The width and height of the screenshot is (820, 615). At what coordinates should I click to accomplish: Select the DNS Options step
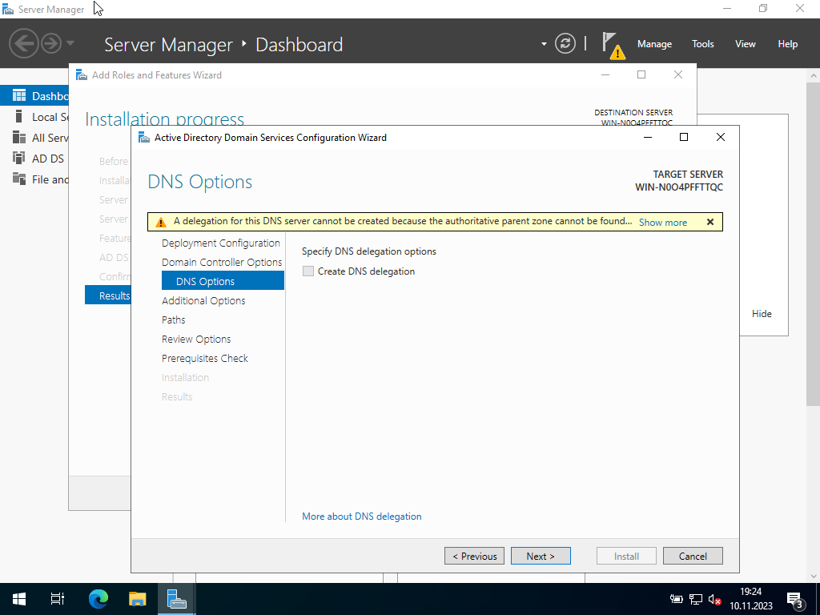coord(223,281)
